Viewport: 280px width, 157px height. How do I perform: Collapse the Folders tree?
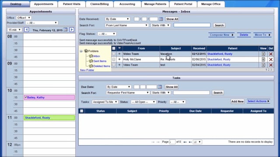pos(81,51)
